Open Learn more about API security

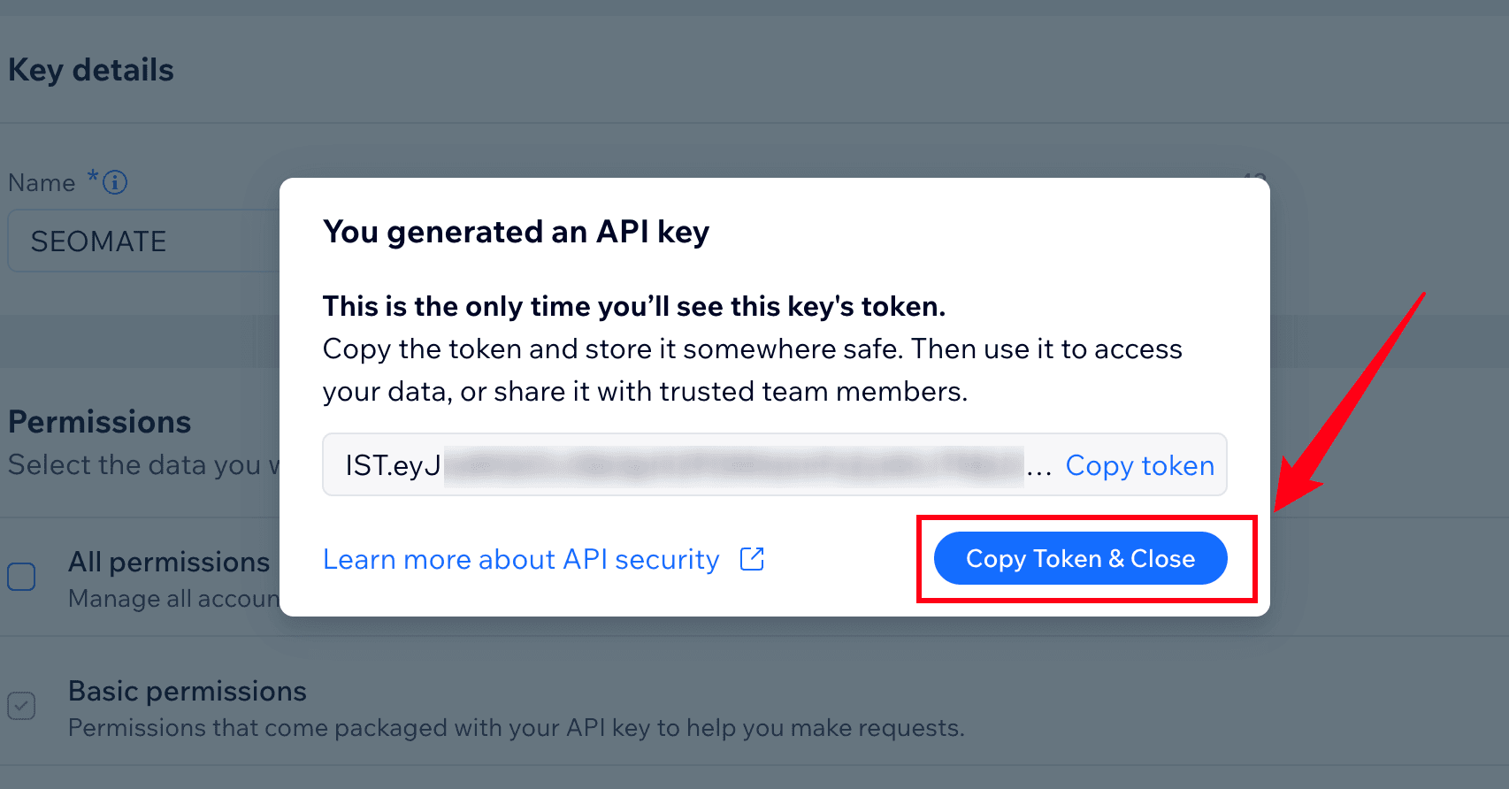(x=521, y=558)
